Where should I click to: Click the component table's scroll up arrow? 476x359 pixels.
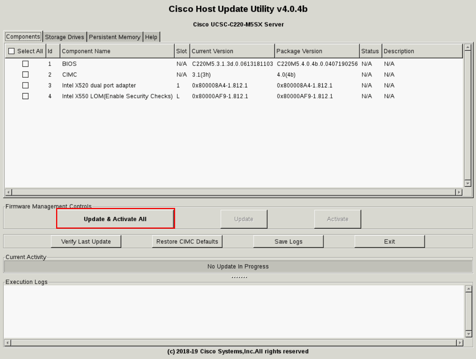[468, 47]
